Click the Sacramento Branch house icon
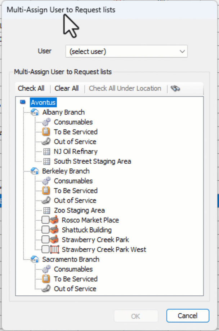Viewport: 219px width, 331px height. point(35,259)
